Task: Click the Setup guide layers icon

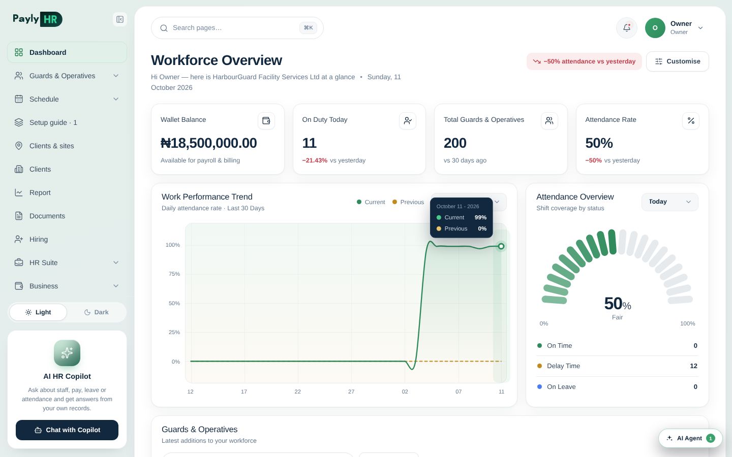Action: click(19, 122)
